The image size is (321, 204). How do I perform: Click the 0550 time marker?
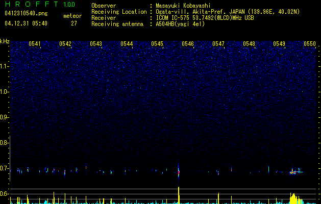(310, 44)
